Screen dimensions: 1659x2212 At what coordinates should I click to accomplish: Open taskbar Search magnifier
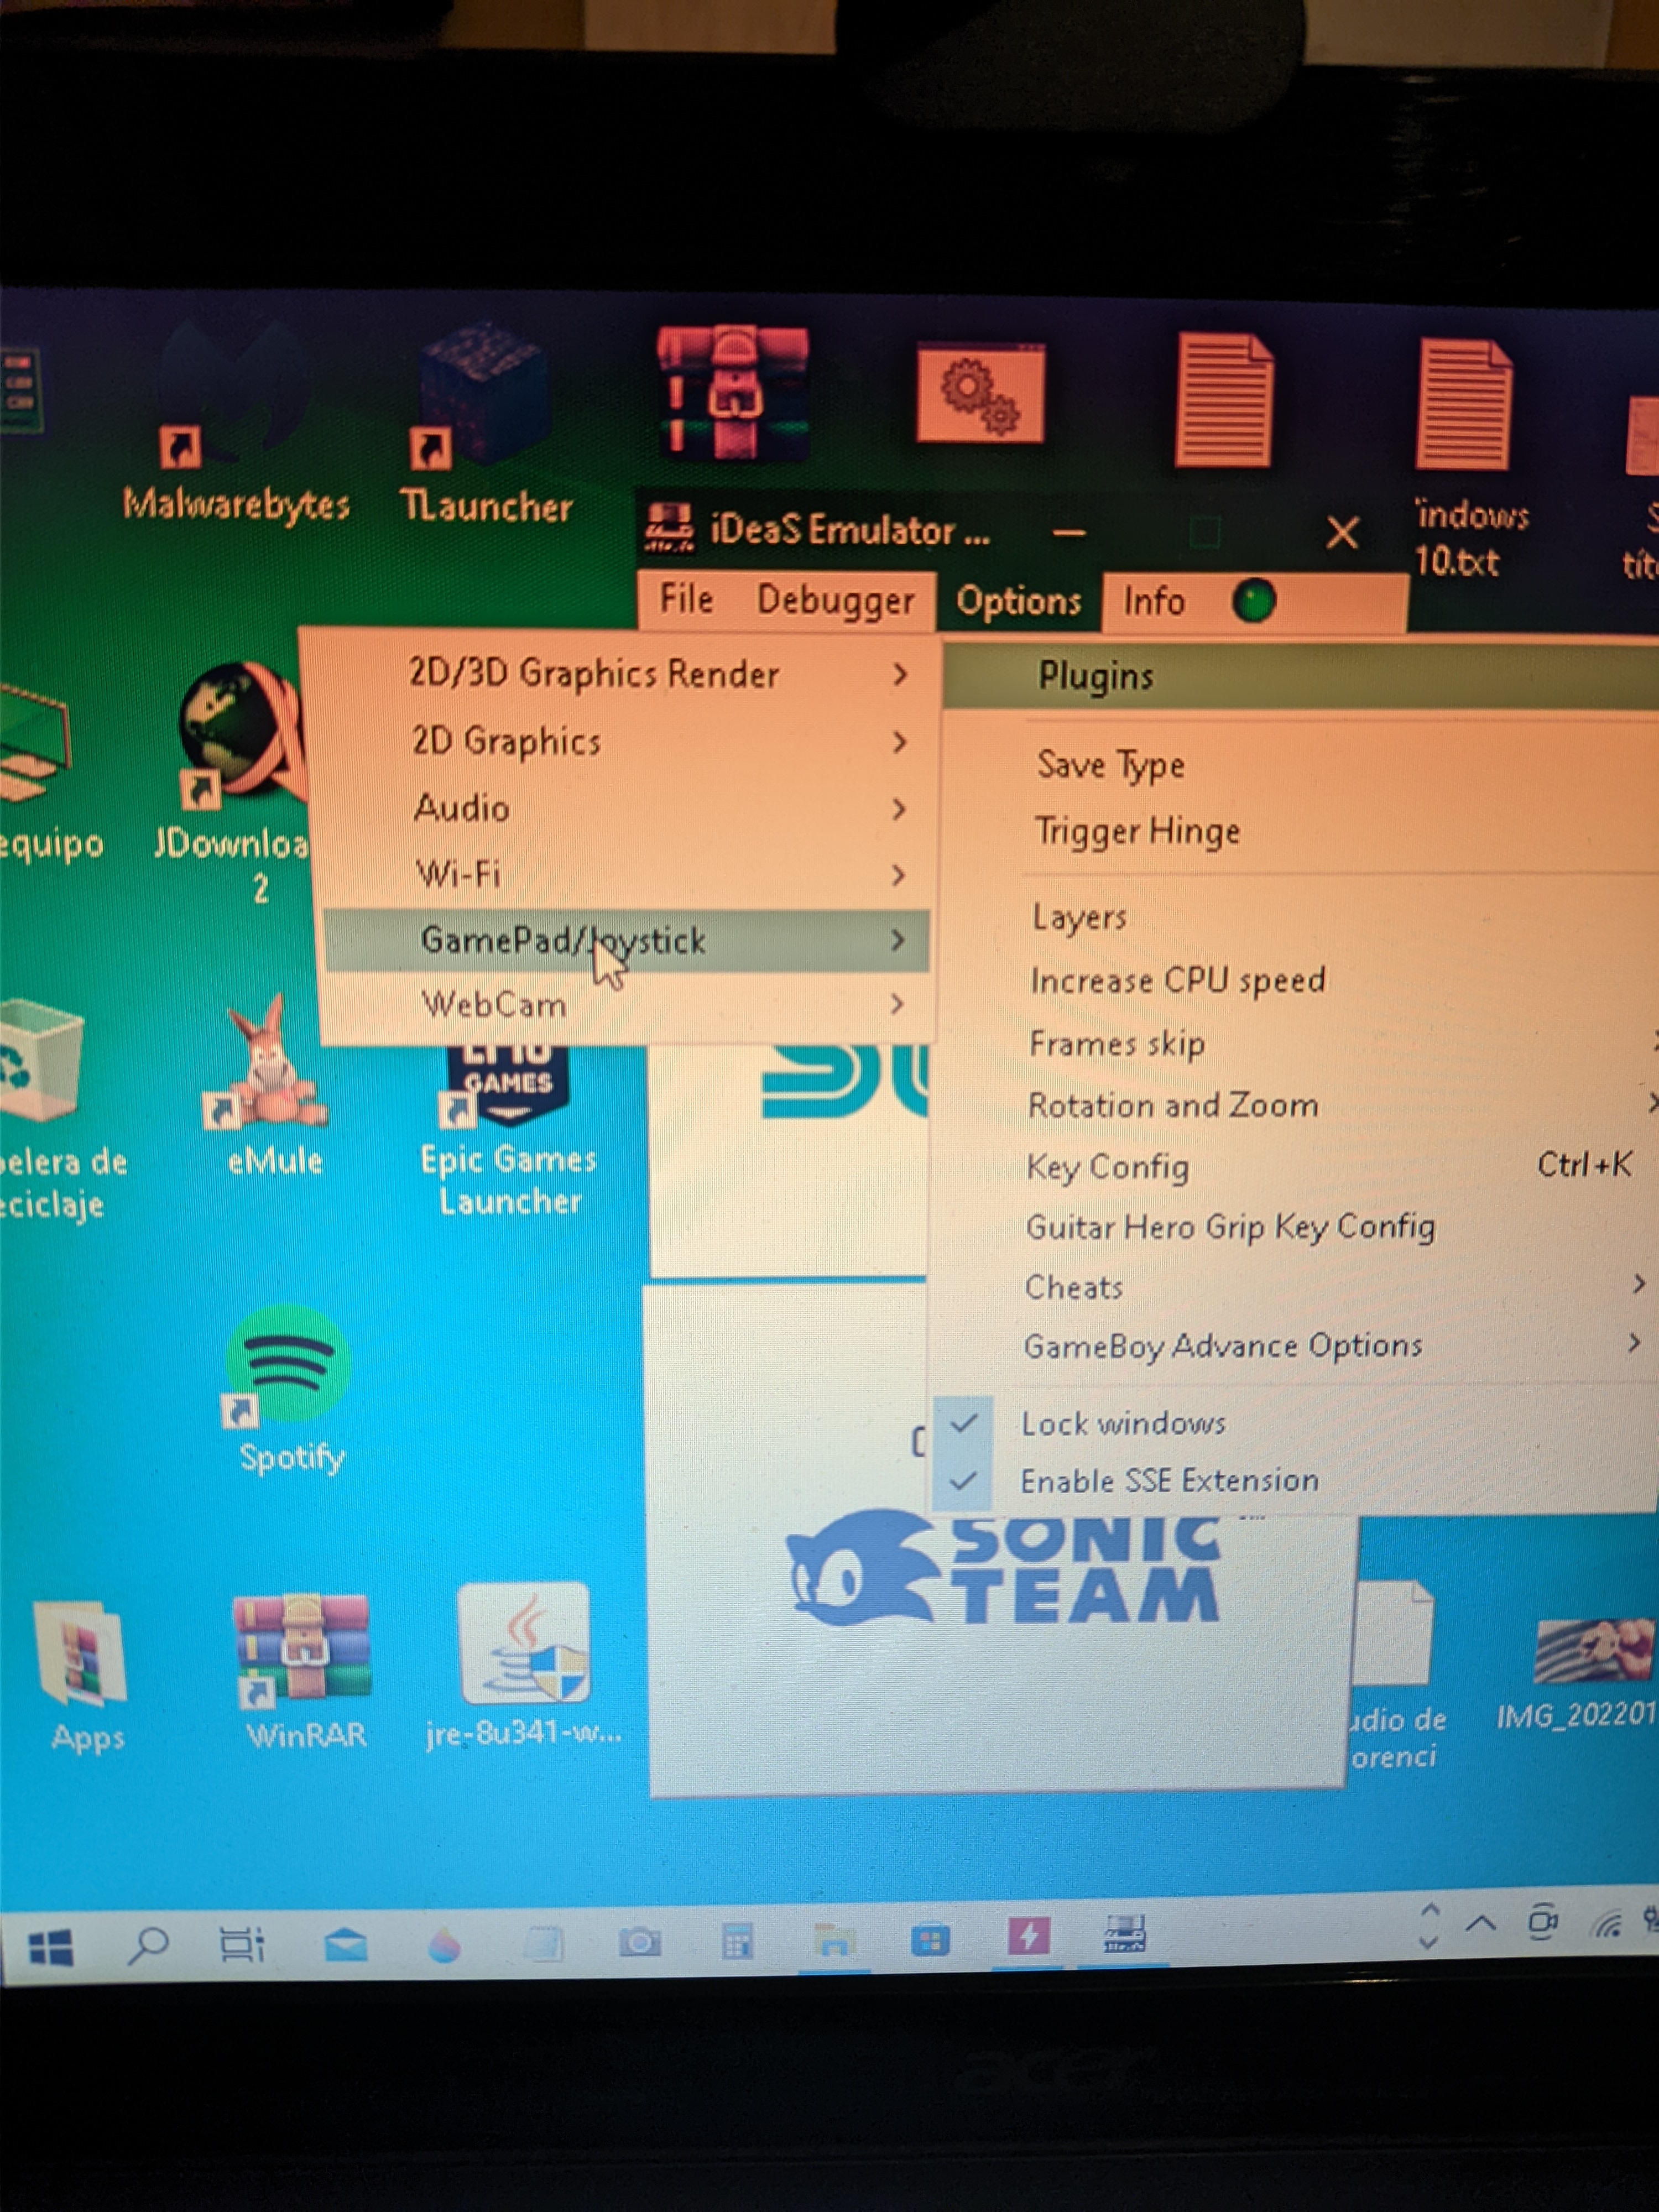click(x=148, y=1946)
